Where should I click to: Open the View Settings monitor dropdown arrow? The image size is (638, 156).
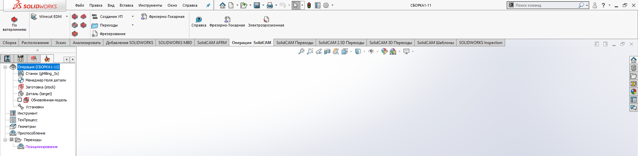(x=413, y=51)
